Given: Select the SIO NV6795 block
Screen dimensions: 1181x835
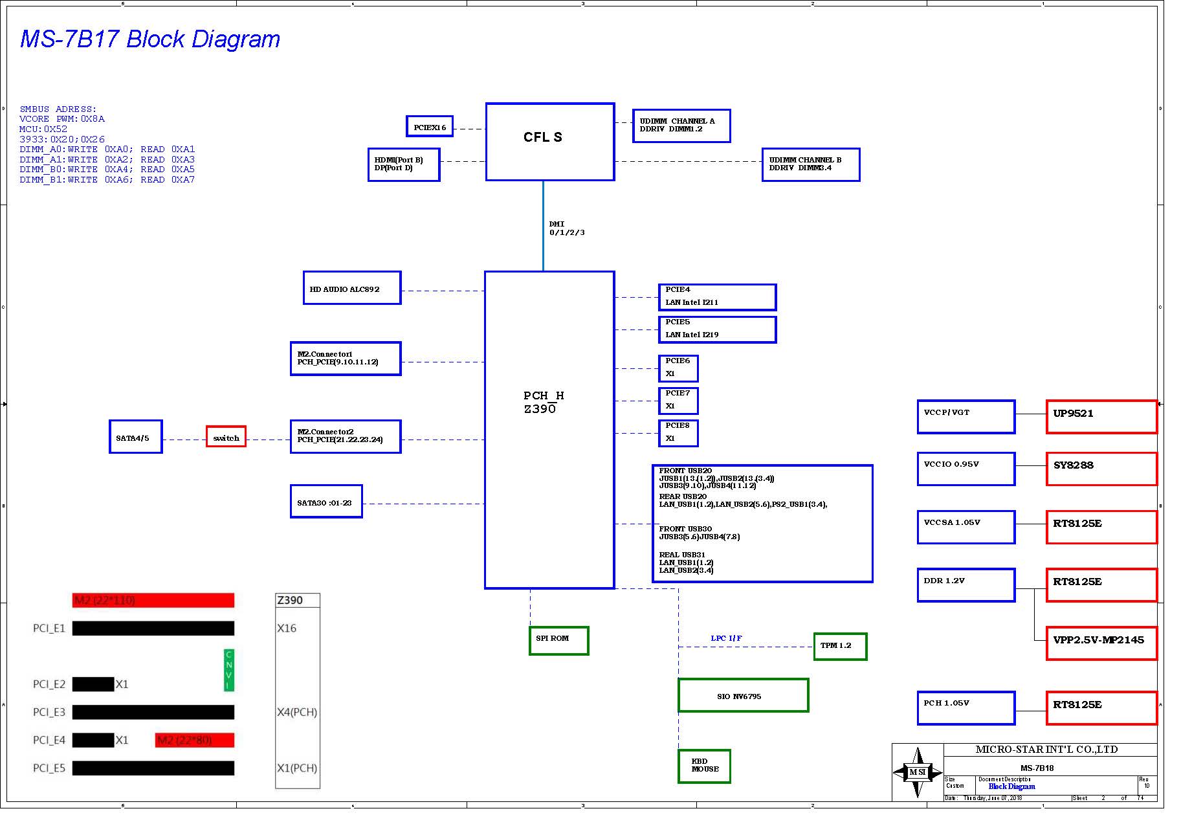Looking at the screenshot, I should [x=744, y=695].
